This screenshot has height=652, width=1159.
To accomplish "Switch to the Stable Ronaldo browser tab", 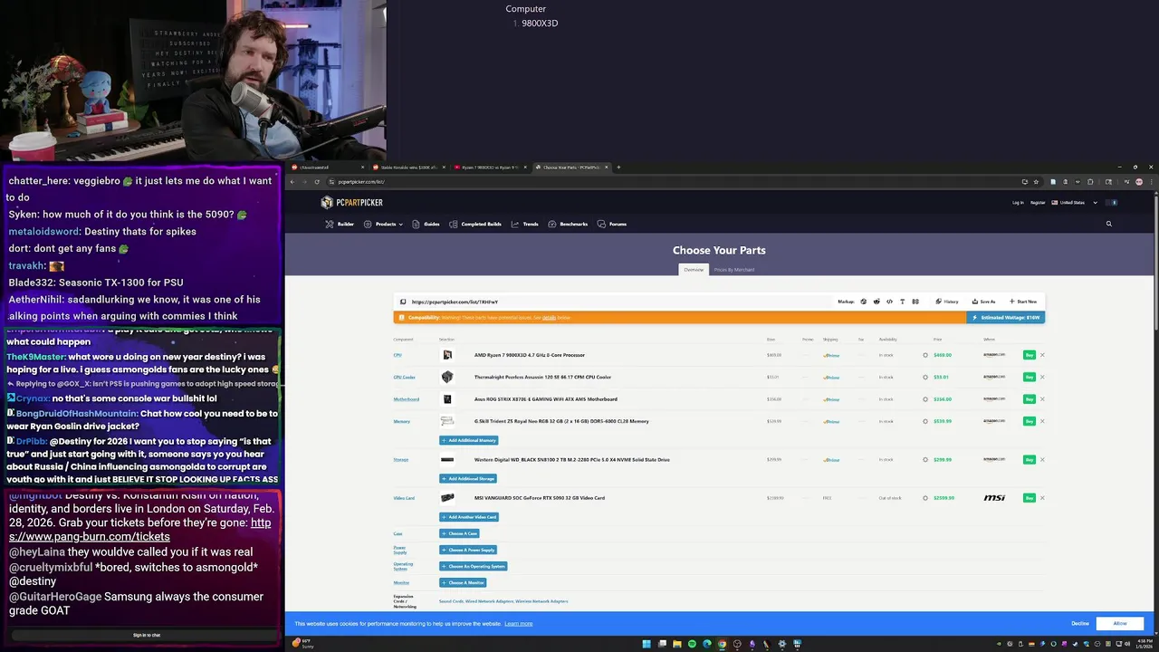I will tap(408, 167).
